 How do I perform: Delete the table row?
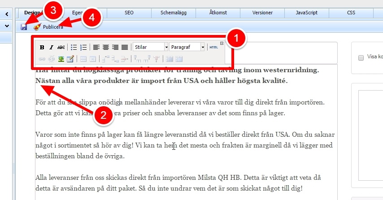125,59
